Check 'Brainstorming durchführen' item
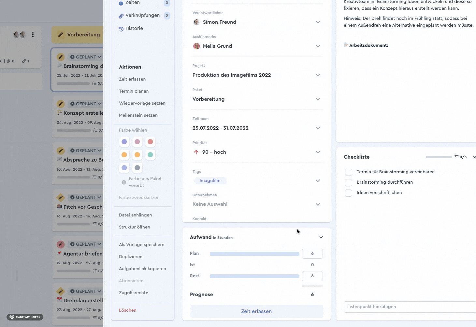Screen dimensions: 476x327 tap(349, 182)
